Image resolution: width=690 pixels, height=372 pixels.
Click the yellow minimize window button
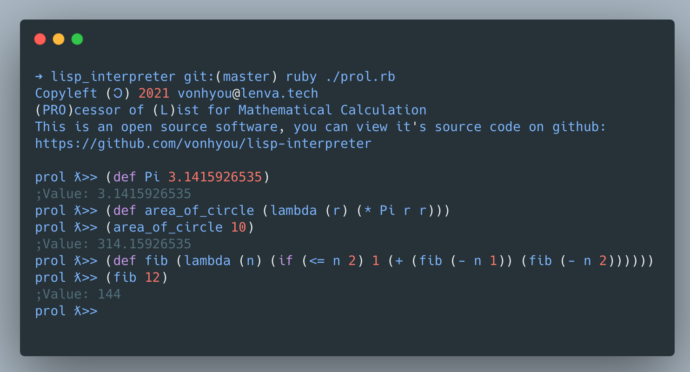pyautogui.click(x=59, y=39)
